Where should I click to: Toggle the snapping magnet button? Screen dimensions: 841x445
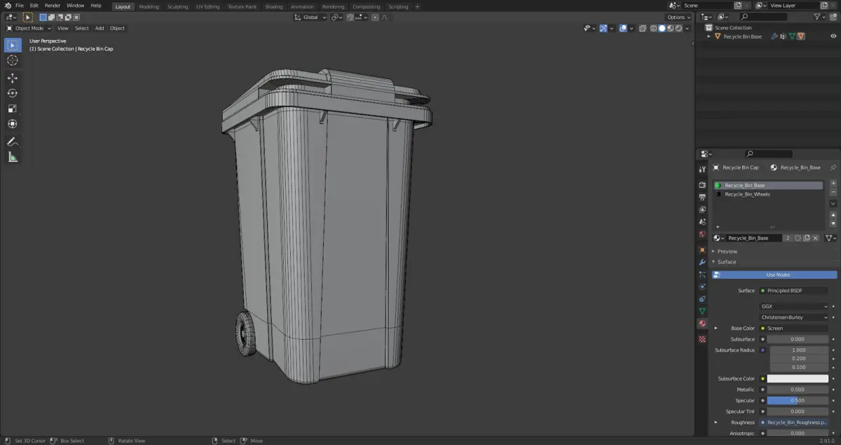349,18
